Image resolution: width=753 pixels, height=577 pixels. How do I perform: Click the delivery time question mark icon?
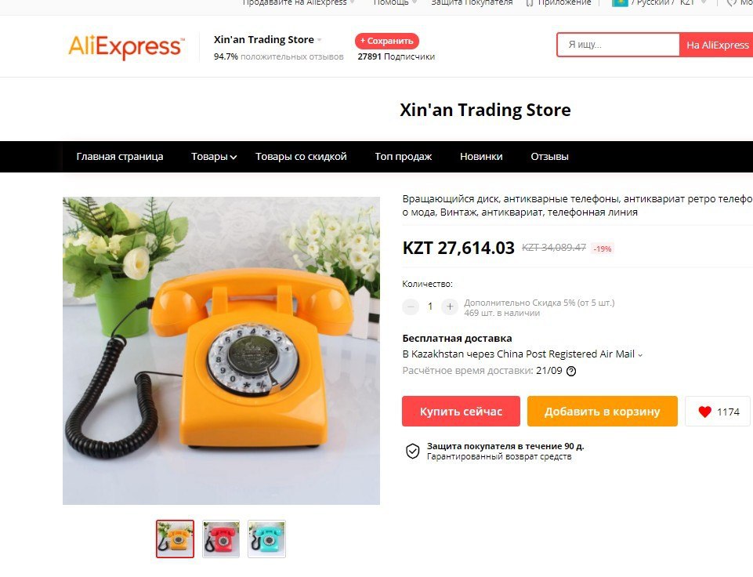pos(571,371)
